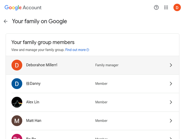Open the Find out more link

[77, 50]
